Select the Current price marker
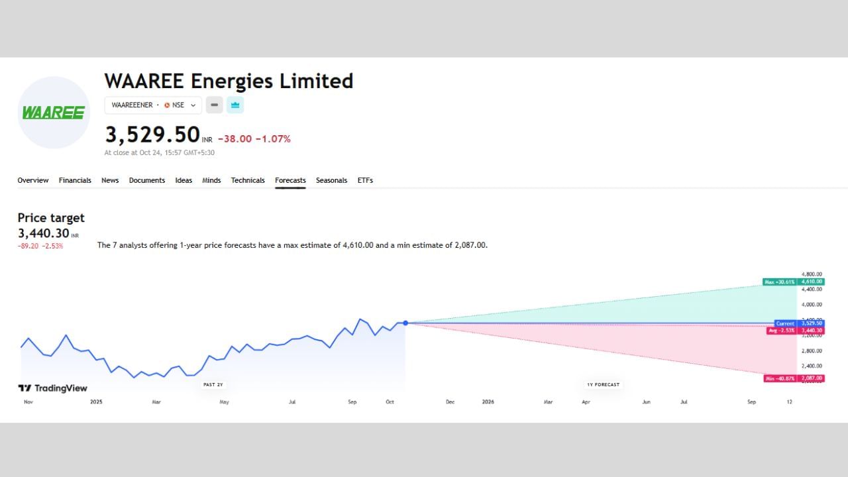The width and height of the screenshot is (848, 477). click(x=784, y=323)
